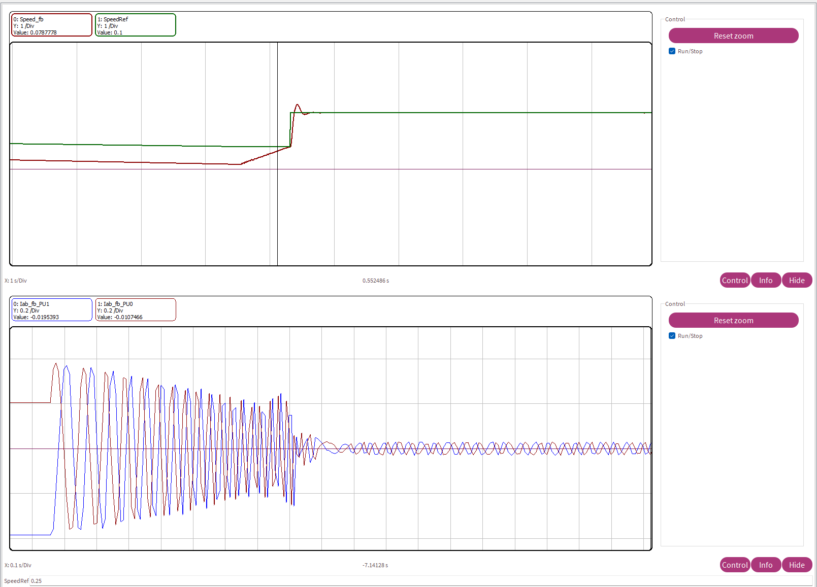Click the X: 0.1 s/Div time scale label

pyautogui.click(x=18, y=565)
